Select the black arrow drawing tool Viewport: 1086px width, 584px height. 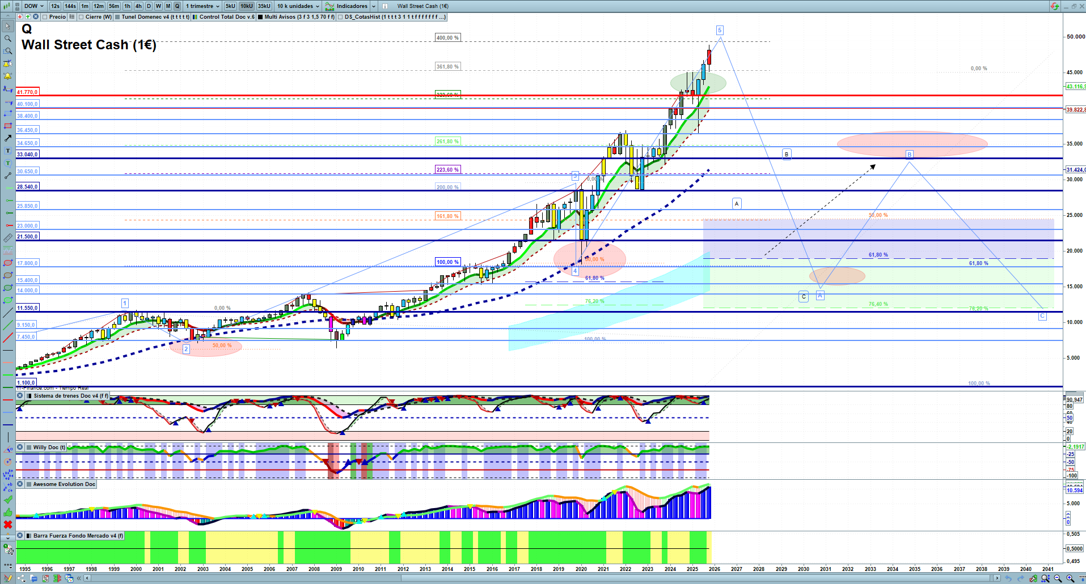point(8,138)
